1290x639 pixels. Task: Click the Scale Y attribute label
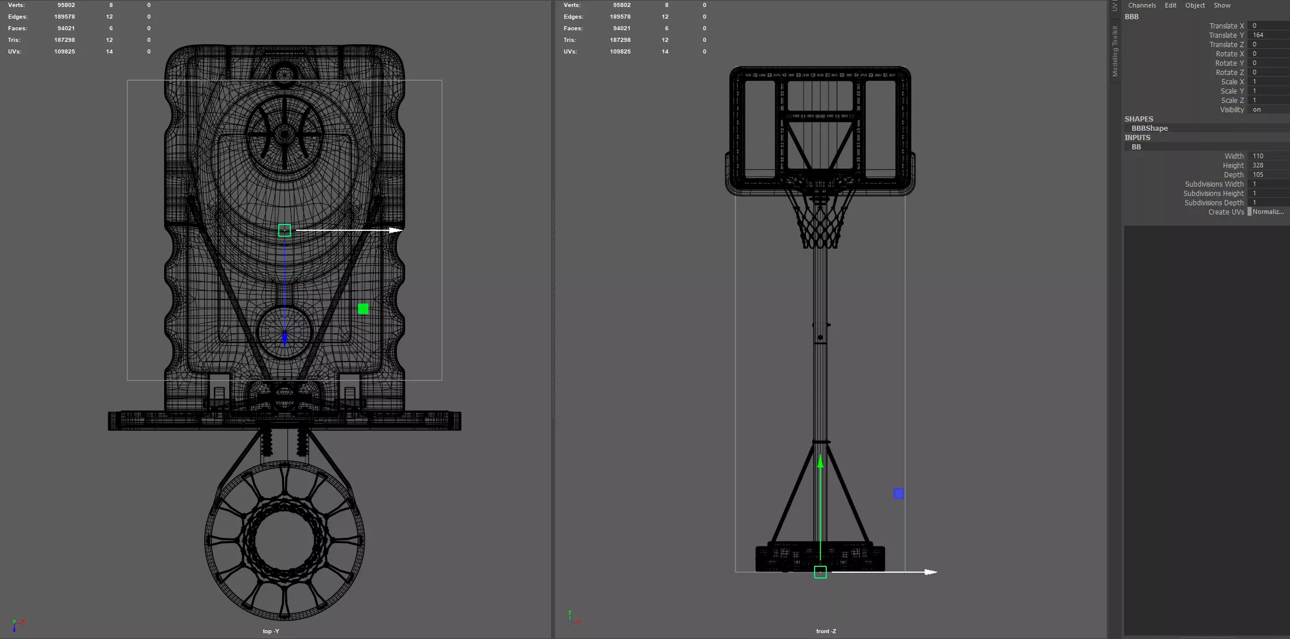[1232, 91]
